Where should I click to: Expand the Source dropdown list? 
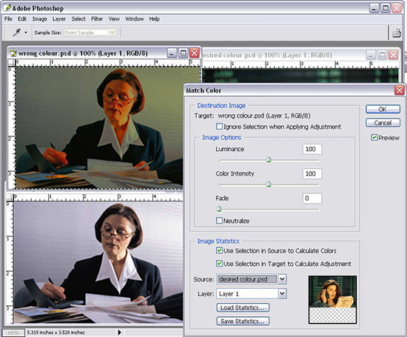pos(283,279)
